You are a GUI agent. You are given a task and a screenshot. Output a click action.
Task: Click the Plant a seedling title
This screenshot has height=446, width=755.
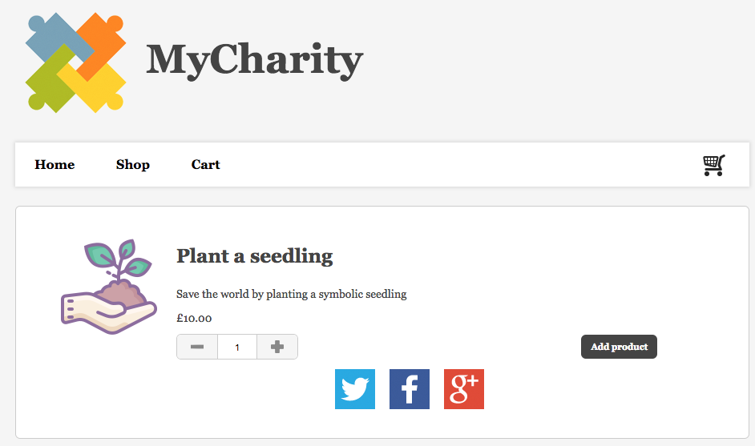click(254, 256)
